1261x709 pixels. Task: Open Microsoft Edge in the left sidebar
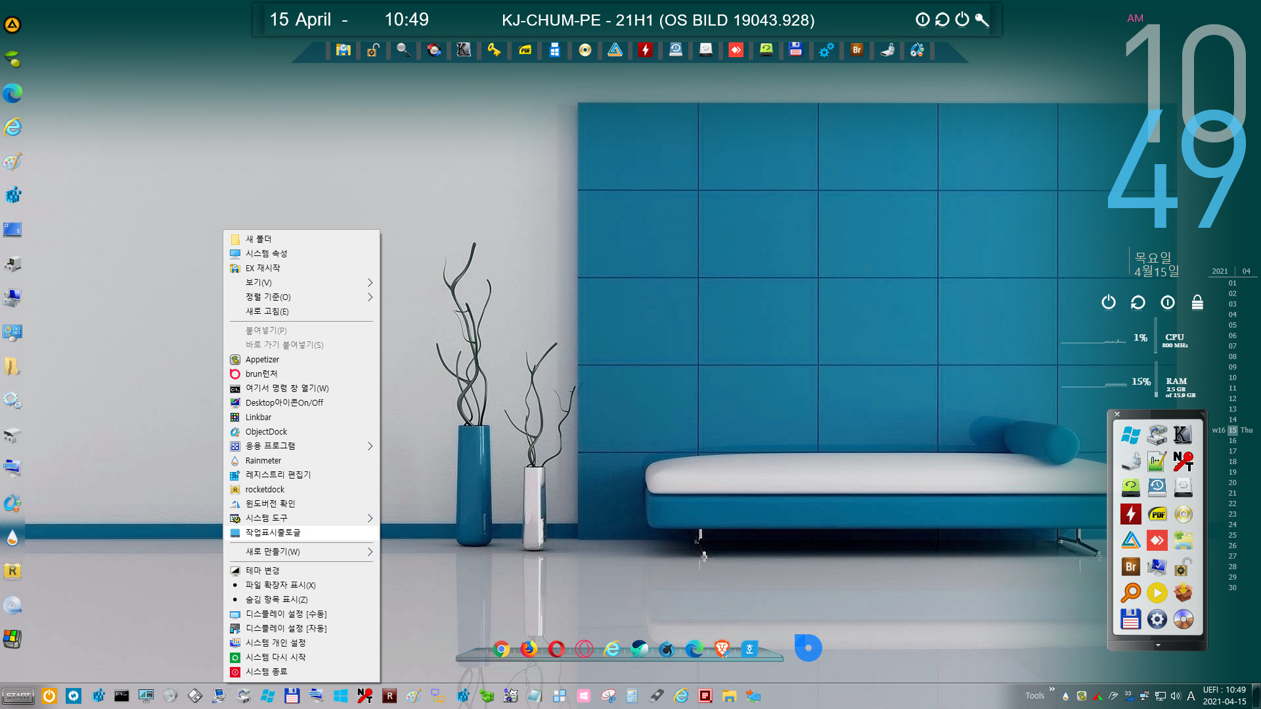click(12, 93)
